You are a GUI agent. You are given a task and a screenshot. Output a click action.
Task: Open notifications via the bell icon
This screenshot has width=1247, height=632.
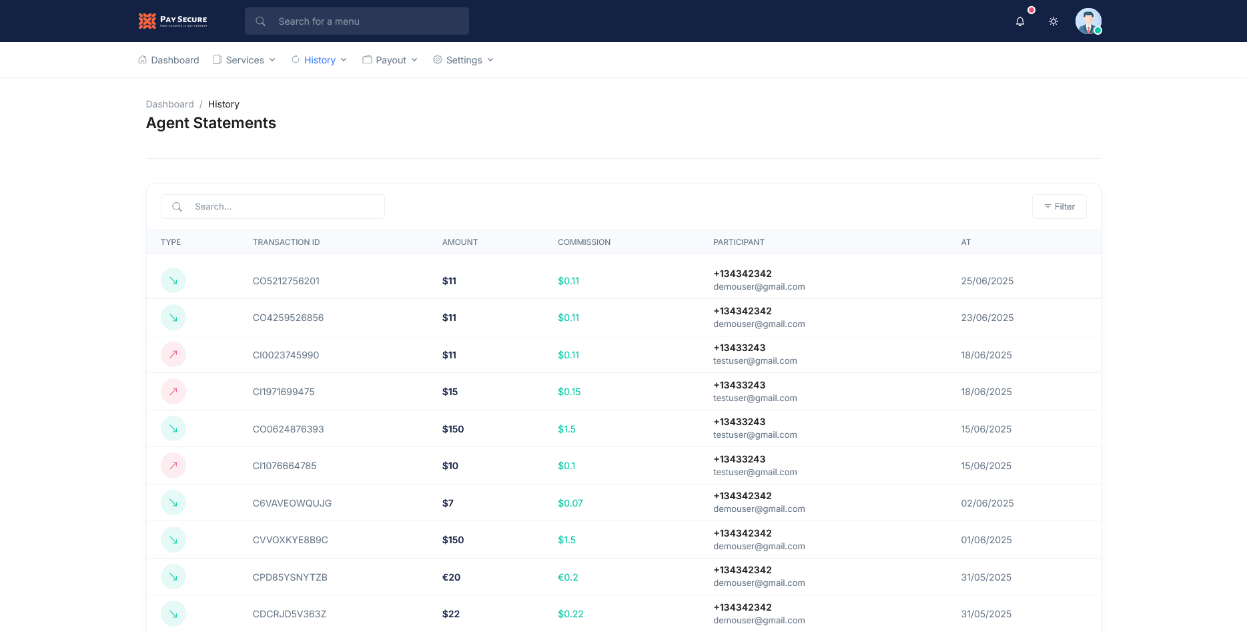pos(1019,21)
